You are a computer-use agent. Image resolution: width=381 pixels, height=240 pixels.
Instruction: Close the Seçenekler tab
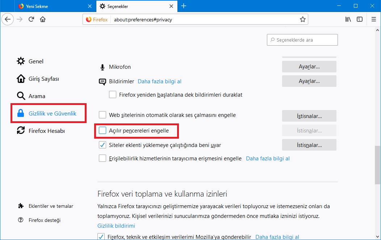pyautogui.click(x=171, y=6)
